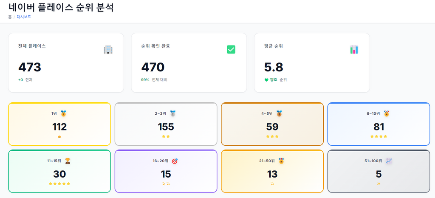
Task: Click the 473 total places number
Action: tap(30, 68)
